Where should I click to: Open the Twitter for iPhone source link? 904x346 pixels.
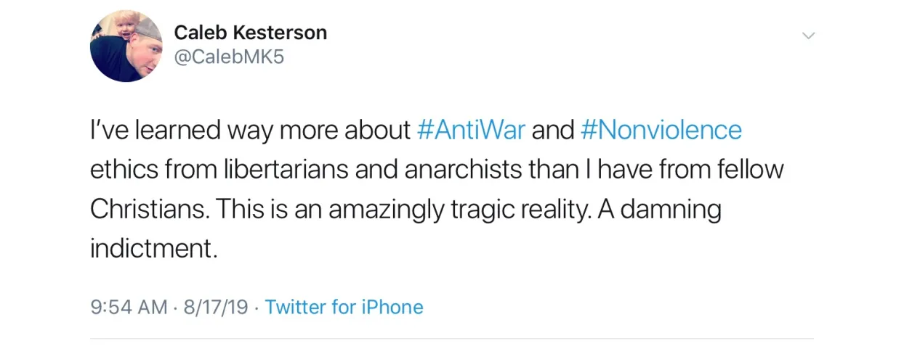click(344, 307)
